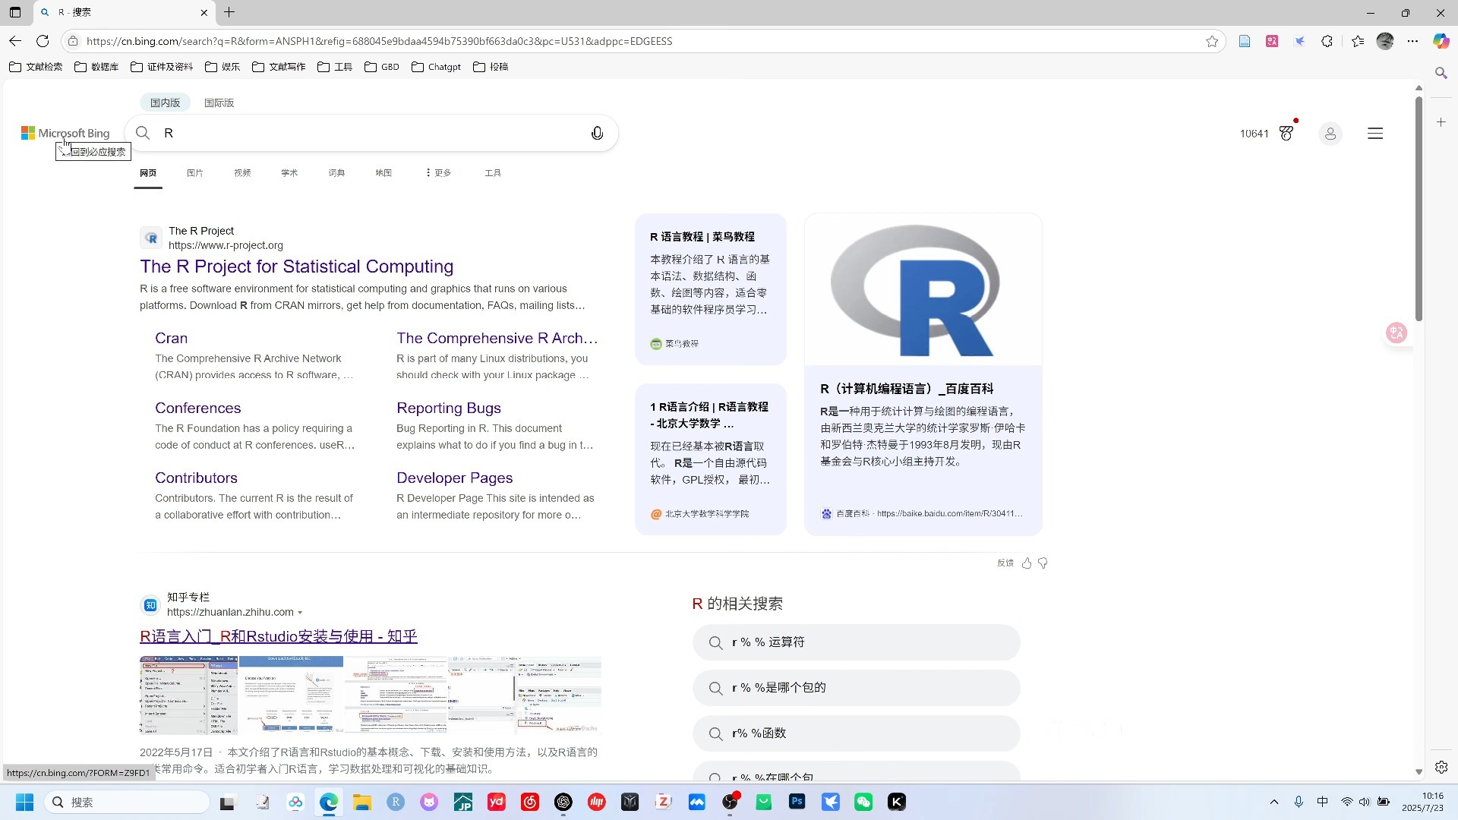Select the 视频 search tab
1458x820 pixels.
pyautogui.click(x=242, y=173)
